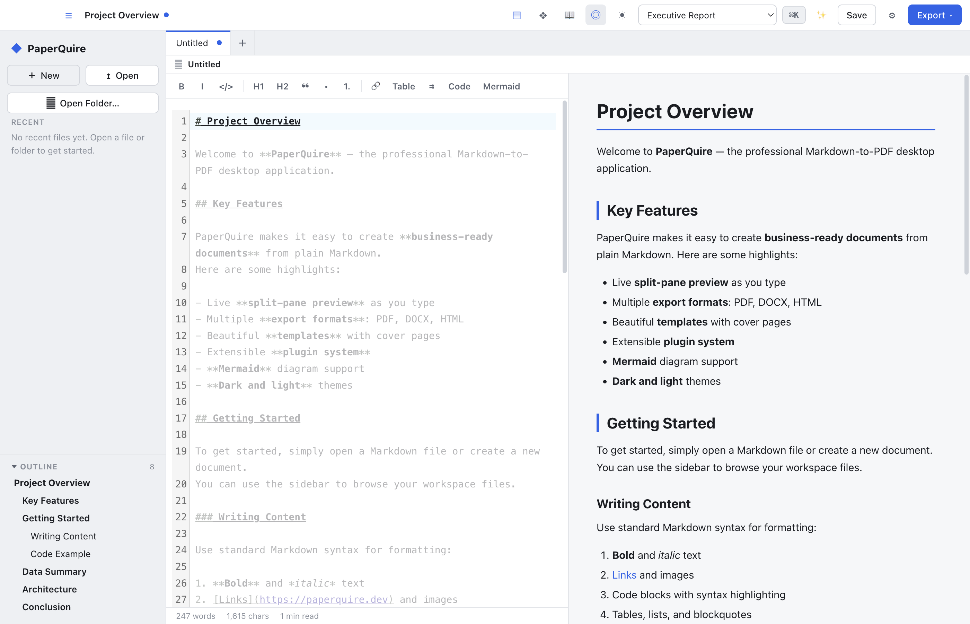Jump to Code Example in outline
The image size is (970, 624).
[60, 554]
